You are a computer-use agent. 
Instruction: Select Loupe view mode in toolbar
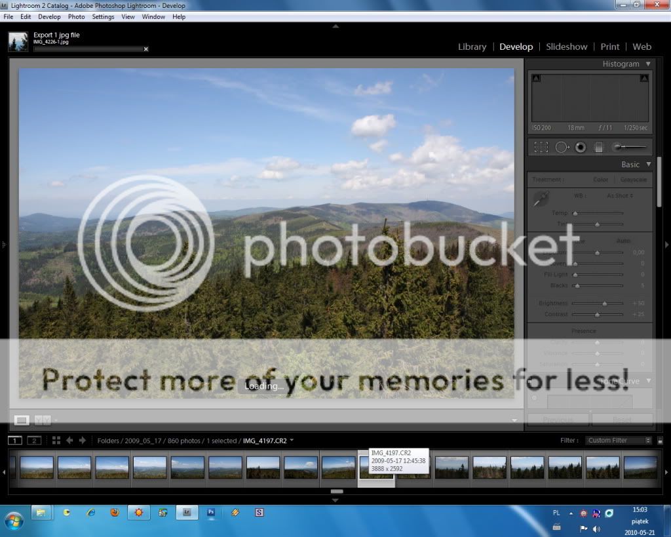pyautogui.click(x=22, y=420)
